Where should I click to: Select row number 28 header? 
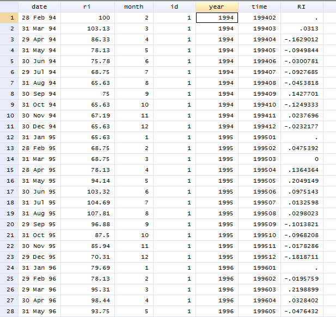(9, 311)
